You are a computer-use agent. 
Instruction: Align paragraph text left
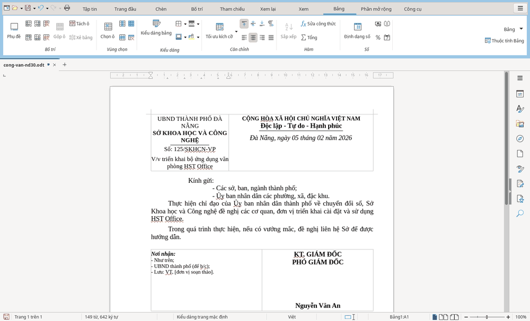[x=244, y=38]
